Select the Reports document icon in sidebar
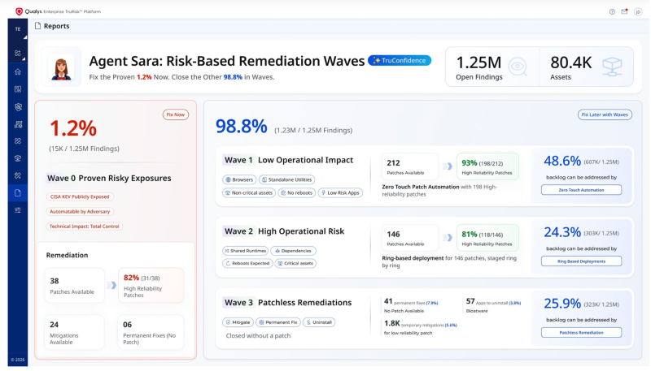The image size is (651, 371). pos(18,193)
